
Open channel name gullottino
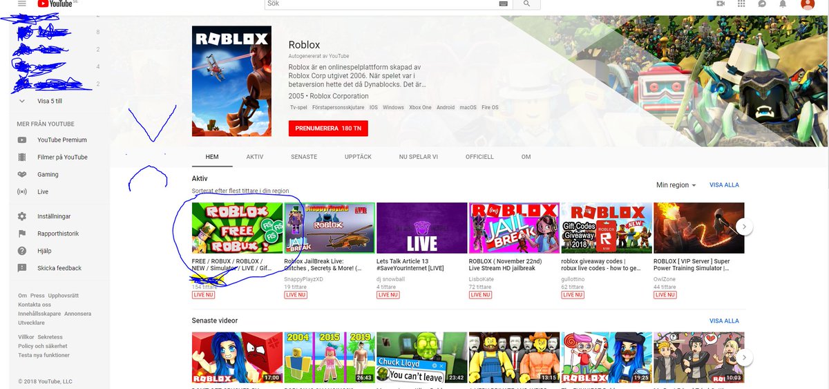tap(573, 278)
